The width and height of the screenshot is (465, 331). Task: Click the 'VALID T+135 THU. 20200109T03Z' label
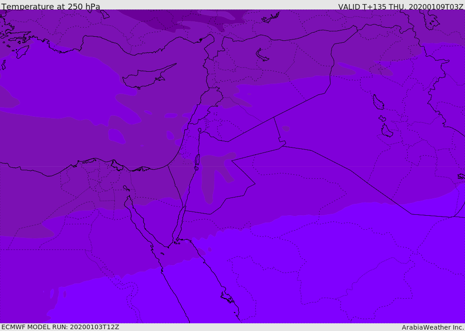(401, 6)
